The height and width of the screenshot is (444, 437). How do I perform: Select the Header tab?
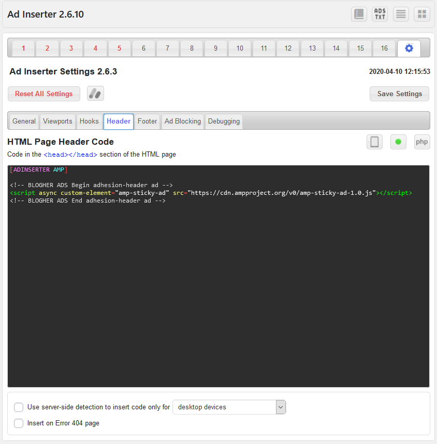pos(118,121)
